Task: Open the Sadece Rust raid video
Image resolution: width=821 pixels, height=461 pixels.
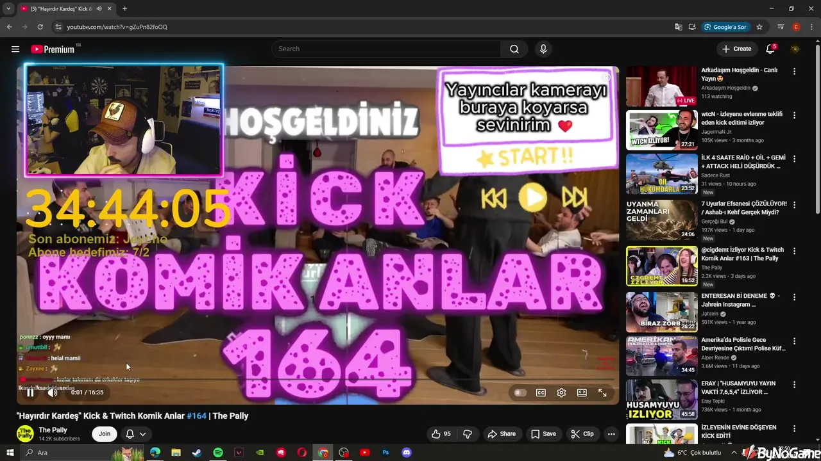Action: point(661,174)
